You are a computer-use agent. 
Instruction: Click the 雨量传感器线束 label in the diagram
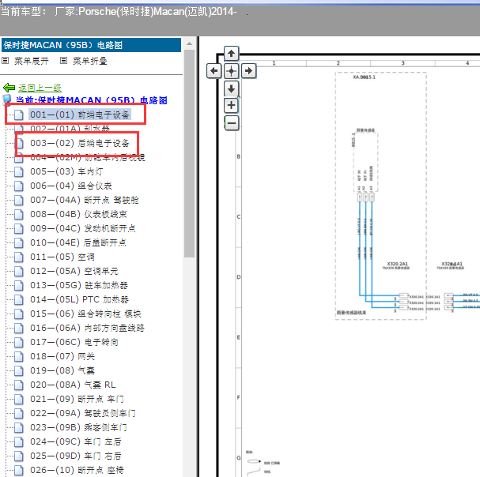point(351,313)
